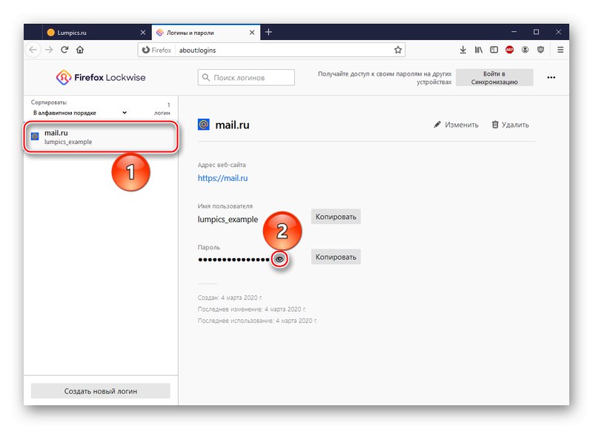Screen dimensions: 593x429
Task: Go to the home page
Action: tap(80, 50)
